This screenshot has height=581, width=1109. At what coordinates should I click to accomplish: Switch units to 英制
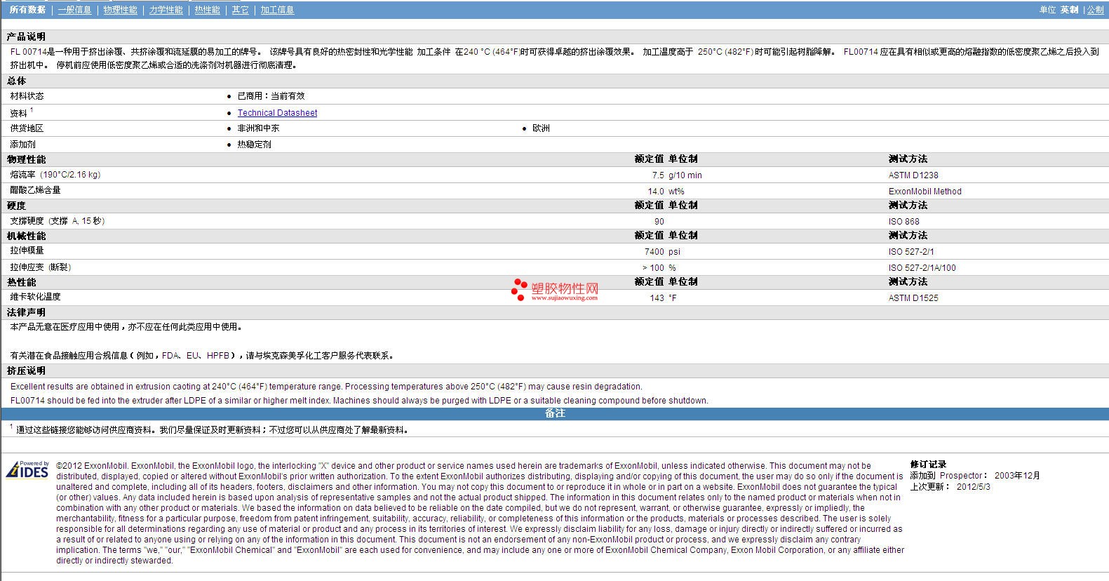pyautogui.click(x=1069, y=10)
